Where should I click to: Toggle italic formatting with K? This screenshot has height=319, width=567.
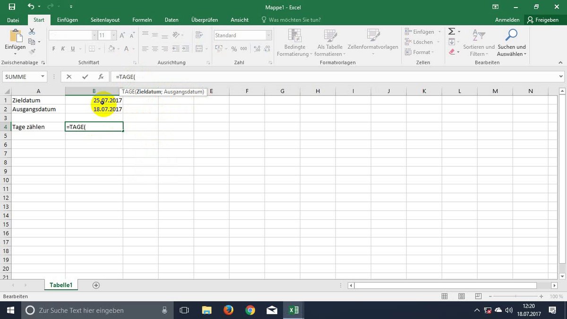[x=62, y=49]
